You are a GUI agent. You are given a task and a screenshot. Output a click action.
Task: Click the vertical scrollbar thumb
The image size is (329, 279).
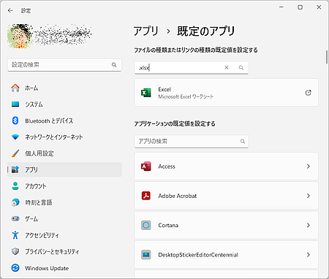coord(327,57)
